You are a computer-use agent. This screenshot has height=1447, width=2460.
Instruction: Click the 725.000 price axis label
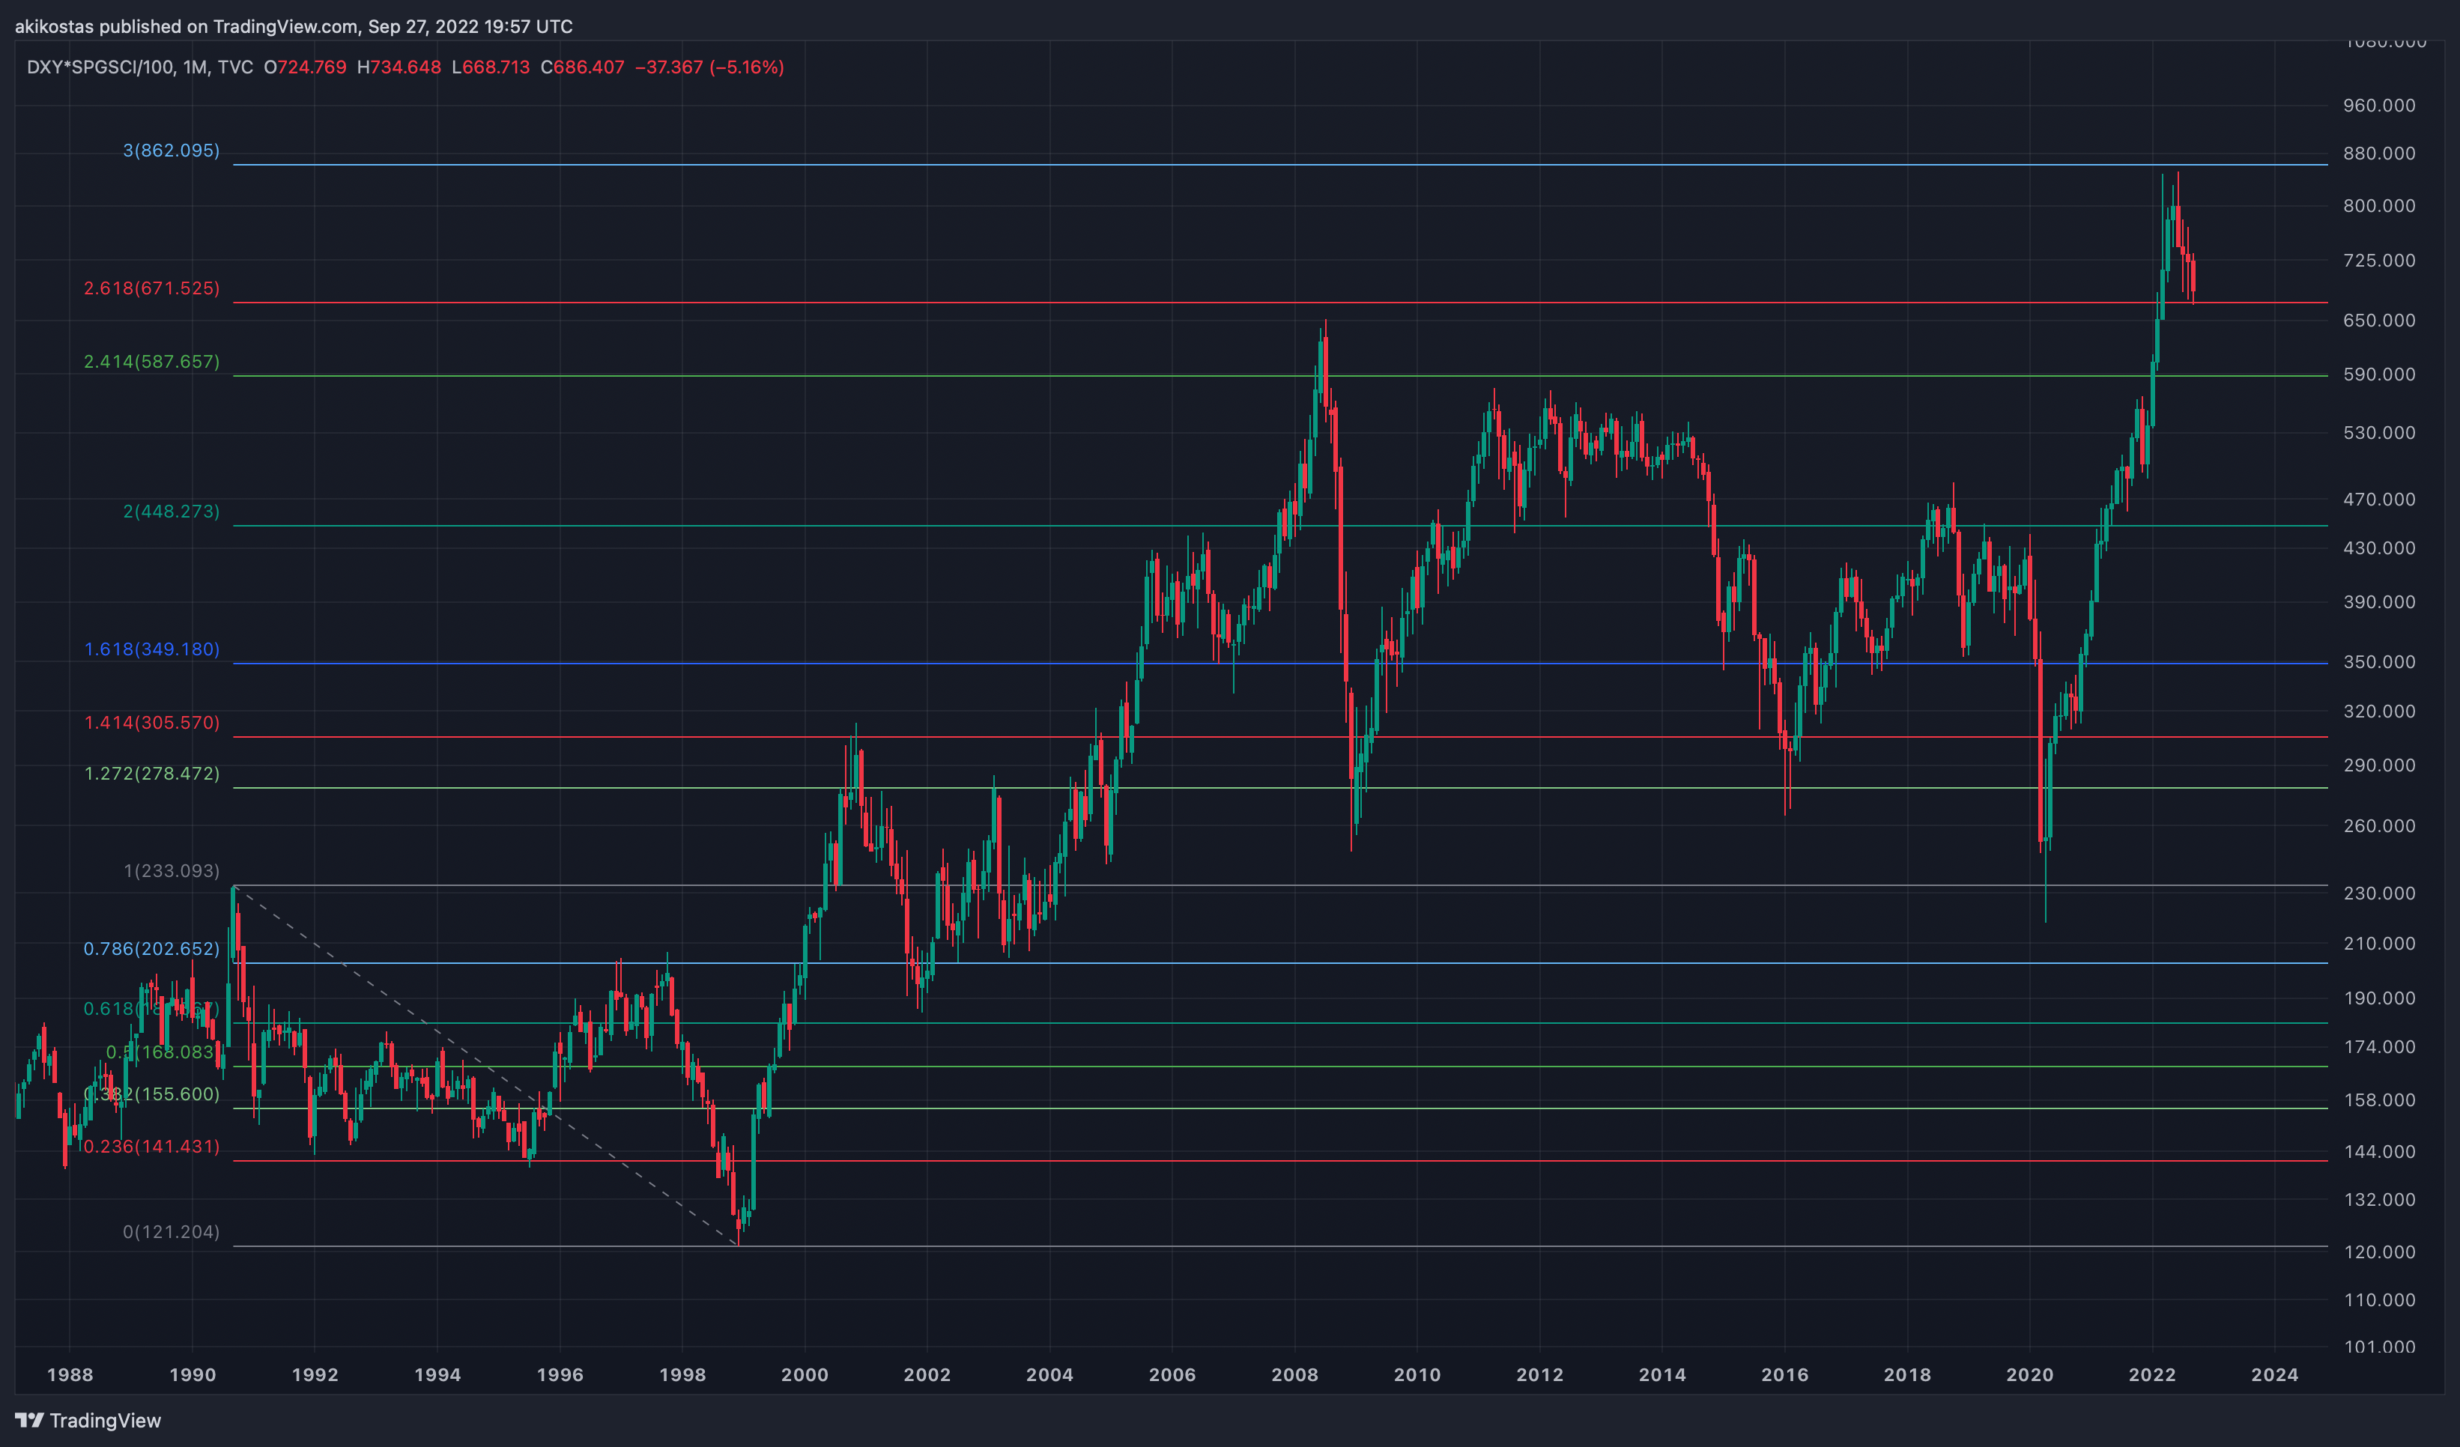coord(2379,261)
